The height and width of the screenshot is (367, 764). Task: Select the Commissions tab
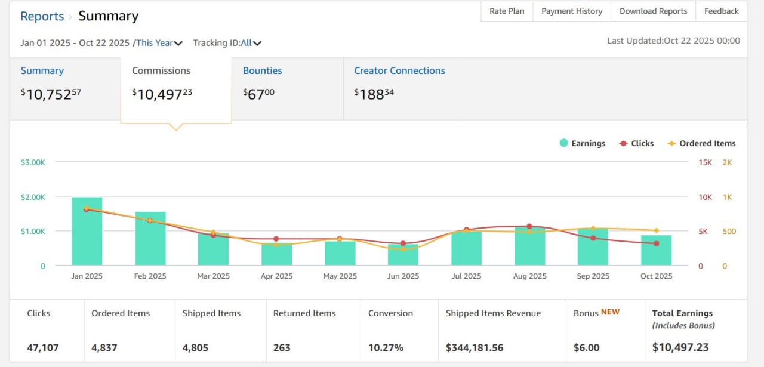tap(161, 70)
